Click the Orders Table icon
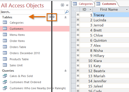The image size is (129, 92). coord(5,47)
